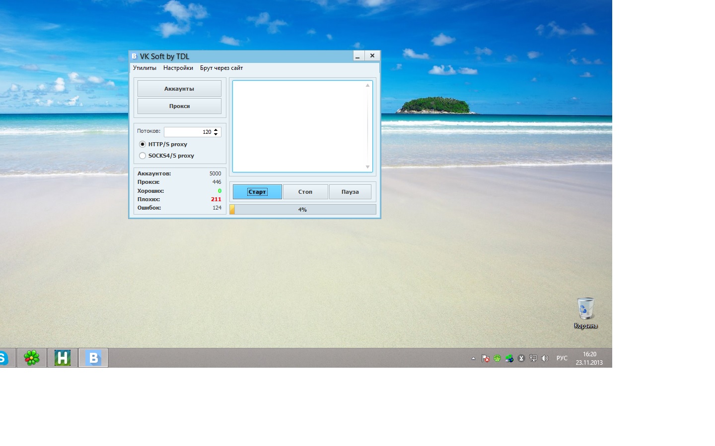Viewport: 715px width, 446px height.
Task: Open the Утилиты menu
Action: [144, 68]
